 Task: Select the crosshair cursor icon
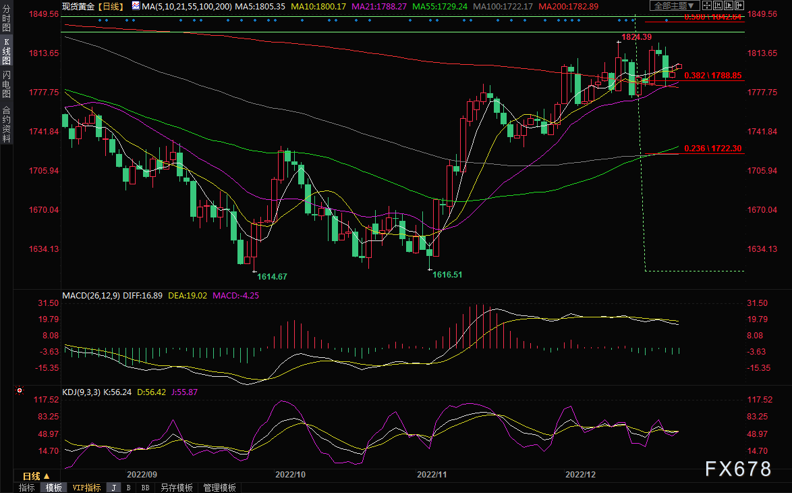pyautogui.click(x=706, y=5)
